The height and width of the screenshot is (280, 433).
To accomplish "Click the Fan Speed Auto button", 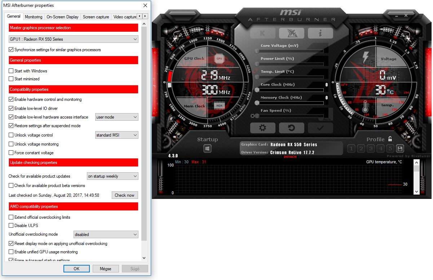I will click(327, 119).
